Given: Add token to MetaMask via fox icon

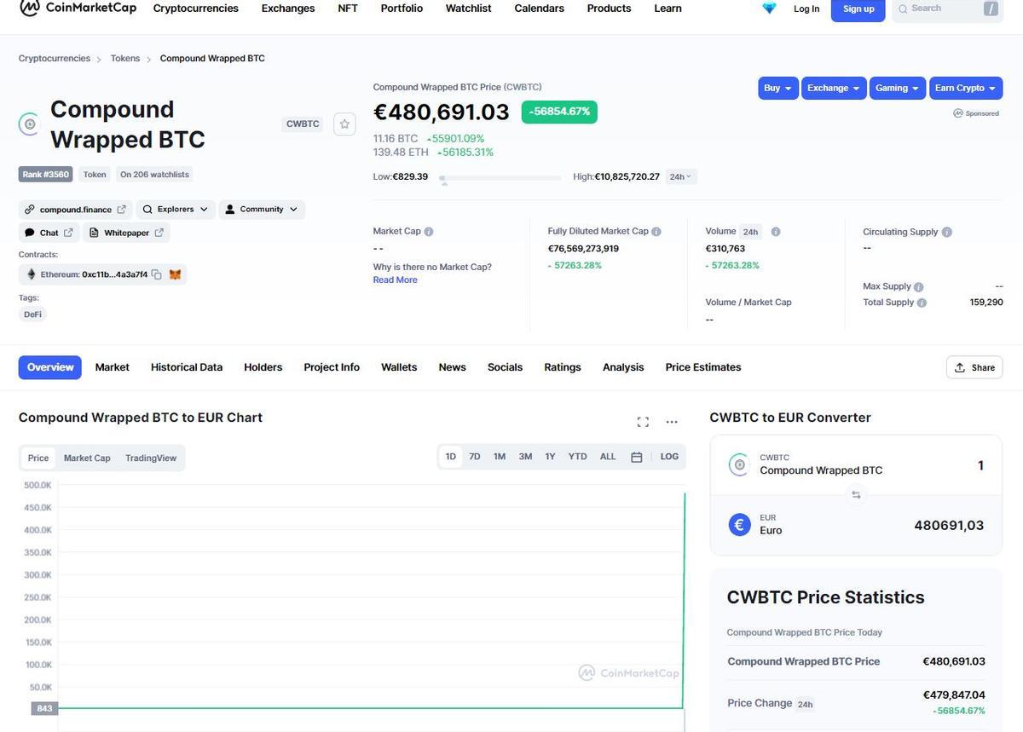Looking at the screenshot, I should tap(175, 274).
